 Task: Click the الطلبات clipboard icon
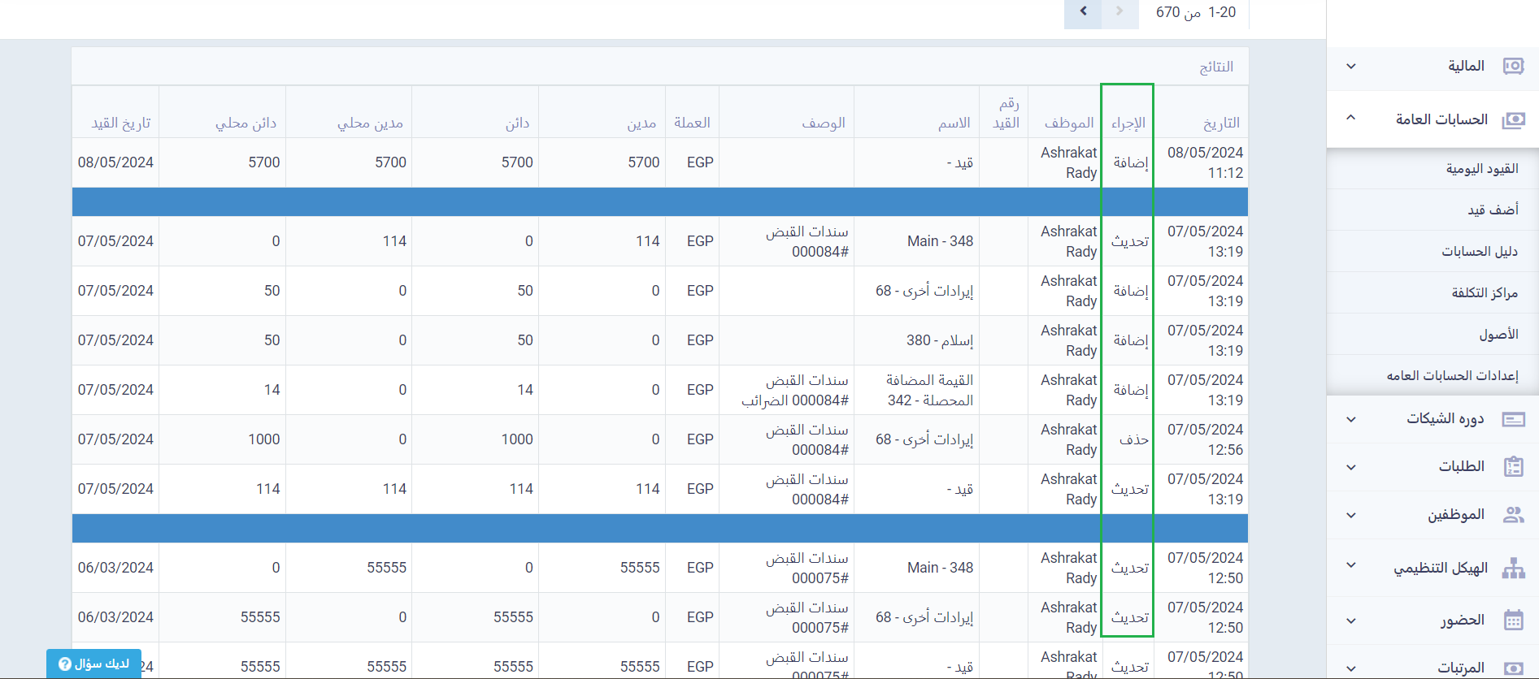(1513, 466)
